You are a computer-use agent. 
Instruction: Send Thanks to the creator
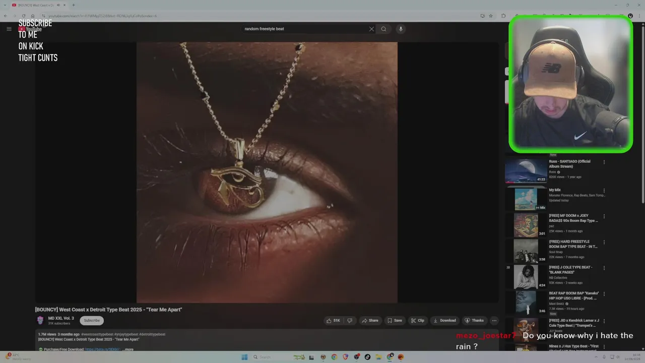[474, 321]
